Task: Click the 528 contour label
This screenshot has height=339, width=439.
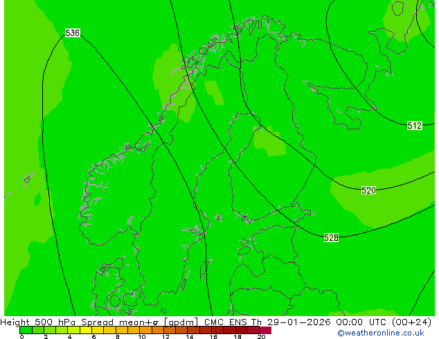Action: click(331, 238)
